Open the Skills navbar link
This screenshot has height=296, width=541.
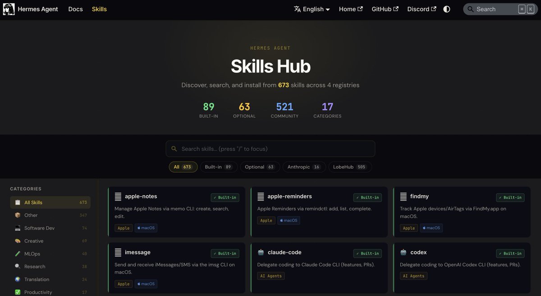[x=99, y=9]
